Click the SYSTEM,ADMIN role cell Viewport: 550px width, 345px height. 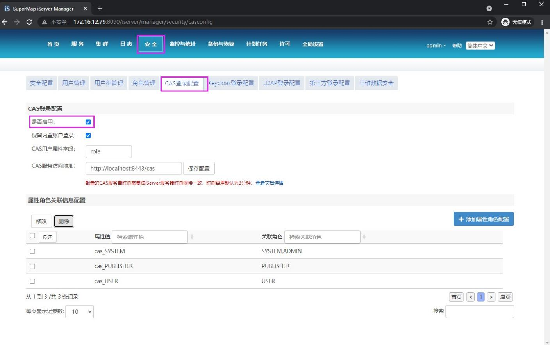point(282,251)
